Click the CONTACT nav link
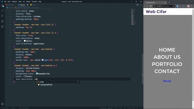Viewport: 194px width, 109px height. 167,71
